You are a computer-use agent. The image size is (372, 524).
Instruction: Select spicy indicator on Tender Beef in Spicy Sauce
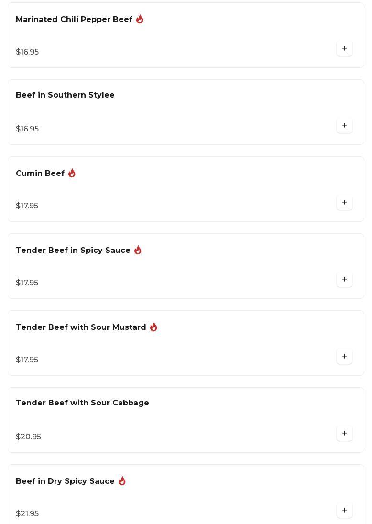tap(138, 250)
